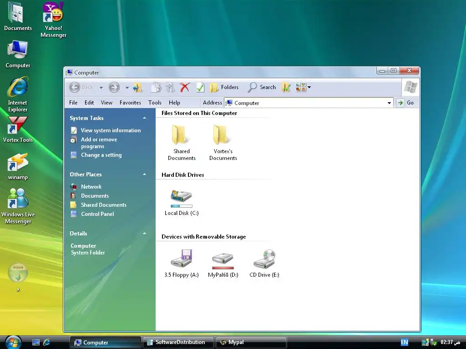The height and width of the screenshot is (349, 466).
Task: Click the red X Delete icon
Action: [185, 87]
